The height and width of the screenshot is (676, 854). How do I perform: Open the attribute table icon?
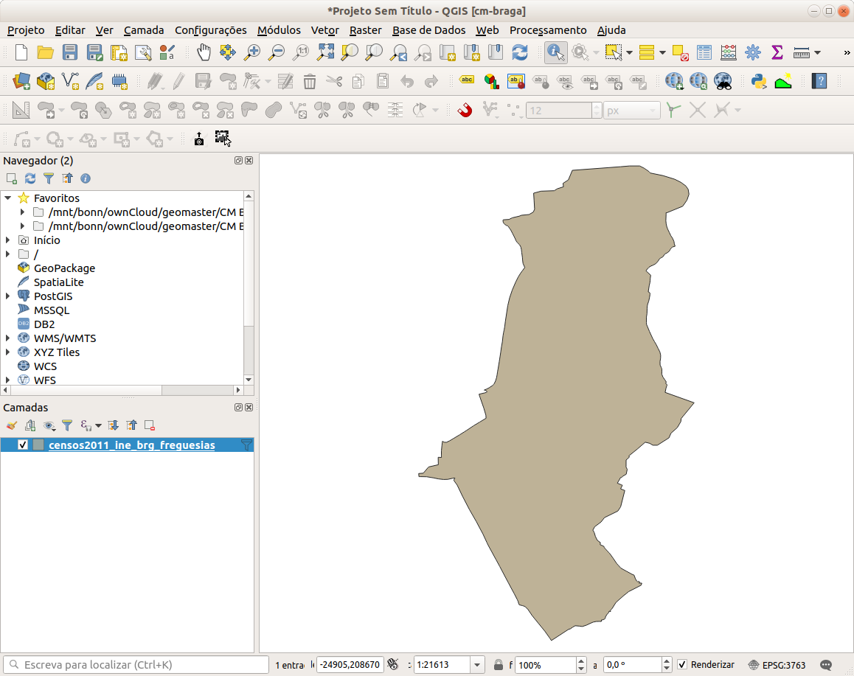pos(704,52)
